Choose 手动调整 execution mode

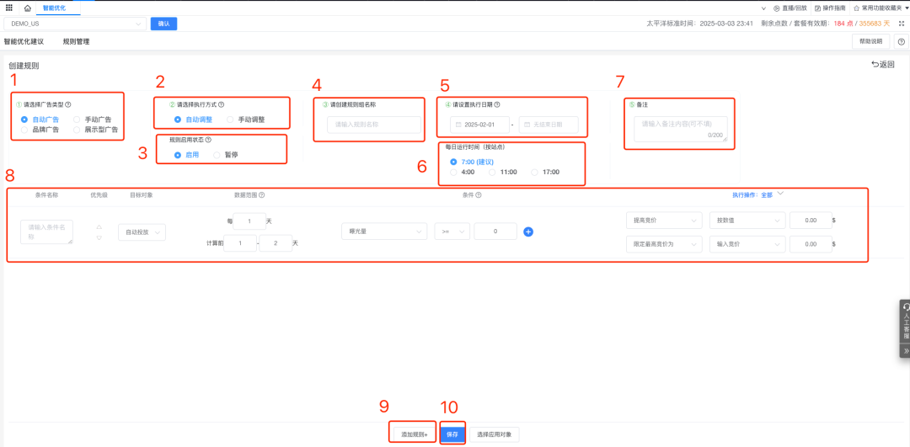point(230,120)
